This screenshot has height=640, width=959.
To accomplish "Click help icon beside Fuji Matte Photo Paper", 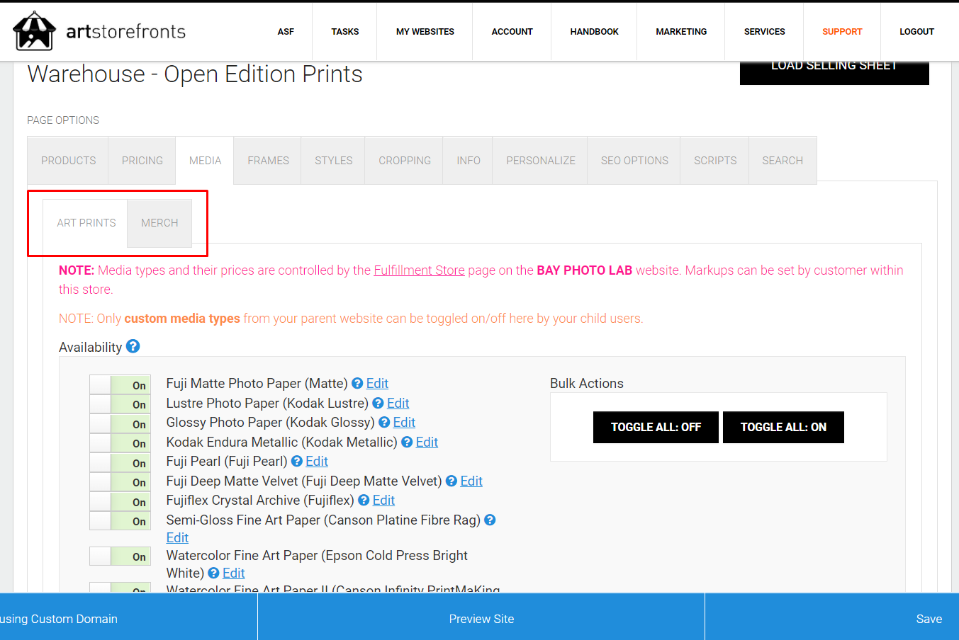I will tap(357, 383).
